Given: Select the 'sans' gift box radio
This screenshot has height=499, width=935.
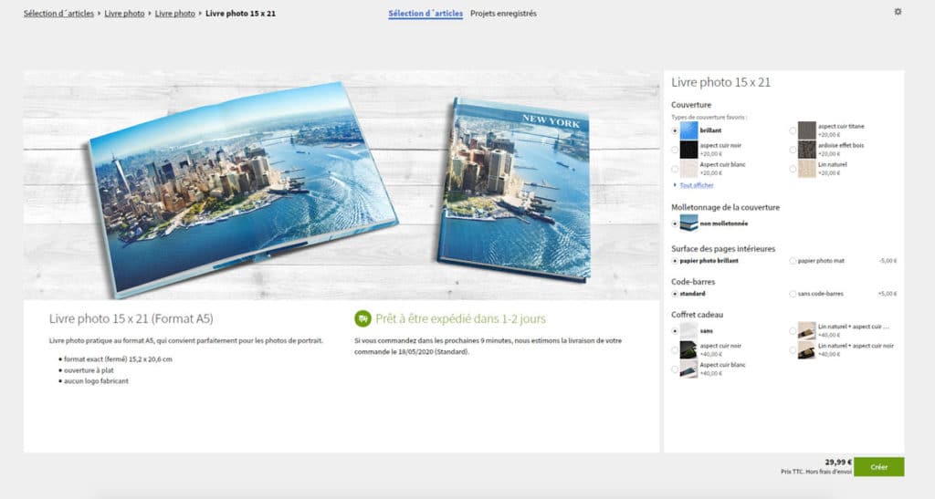Looking at the screenshot, I should [675, 330].
